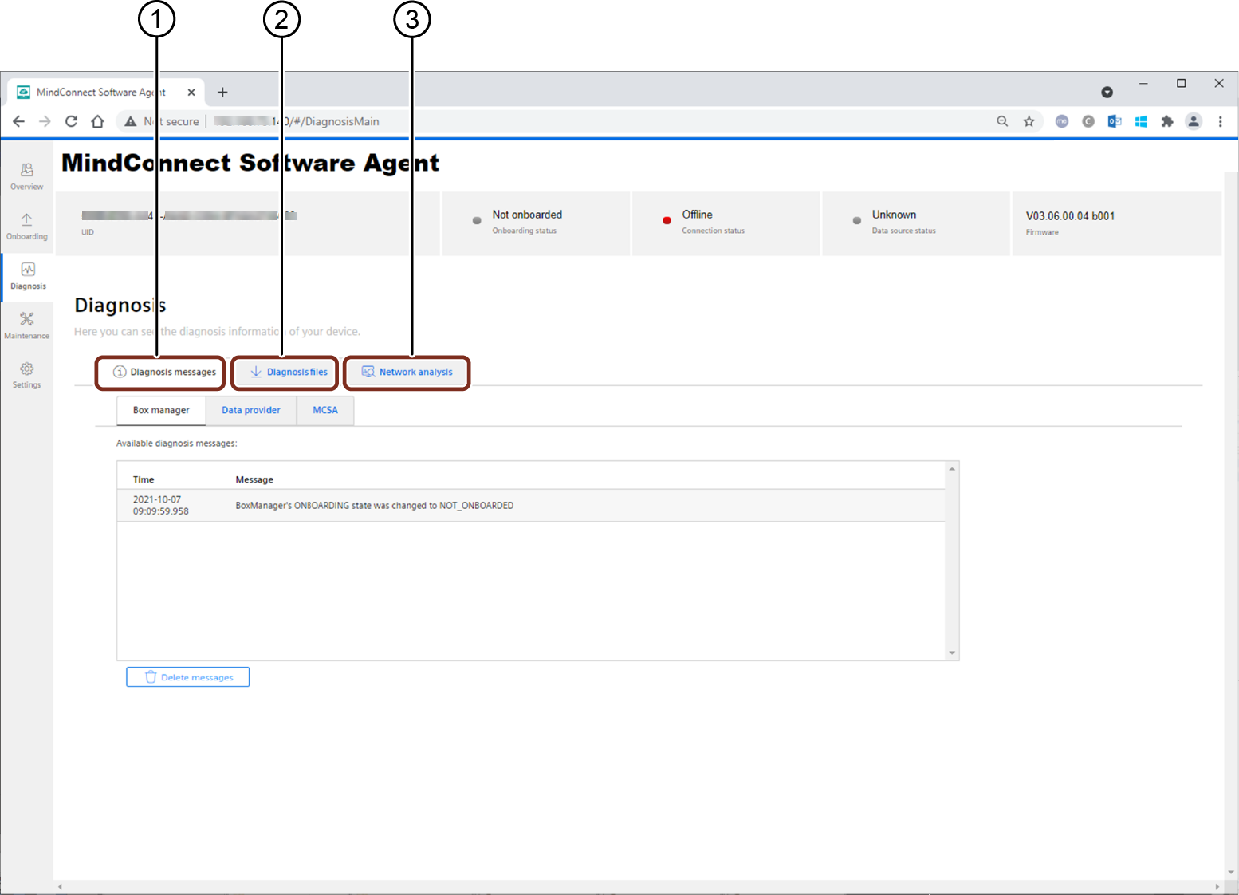The height and width of the screenshot is (895, 1239).
Task: Click the Time column header
Action: pos(144,479)
